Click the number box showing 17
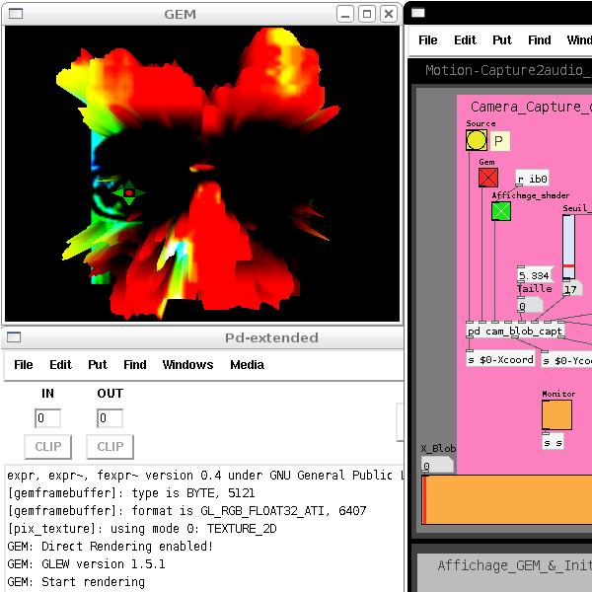 (572, 289)
